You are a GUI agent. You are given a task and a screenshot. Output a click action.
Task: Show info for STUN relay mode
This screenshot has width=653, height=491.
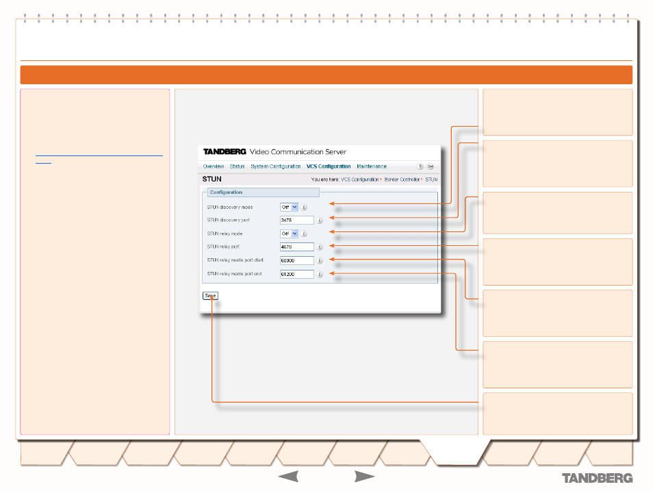(304, 234)
